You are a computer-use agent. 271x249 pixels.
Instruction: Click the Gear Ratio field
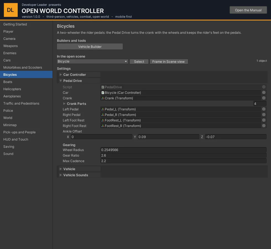[183, 155]
